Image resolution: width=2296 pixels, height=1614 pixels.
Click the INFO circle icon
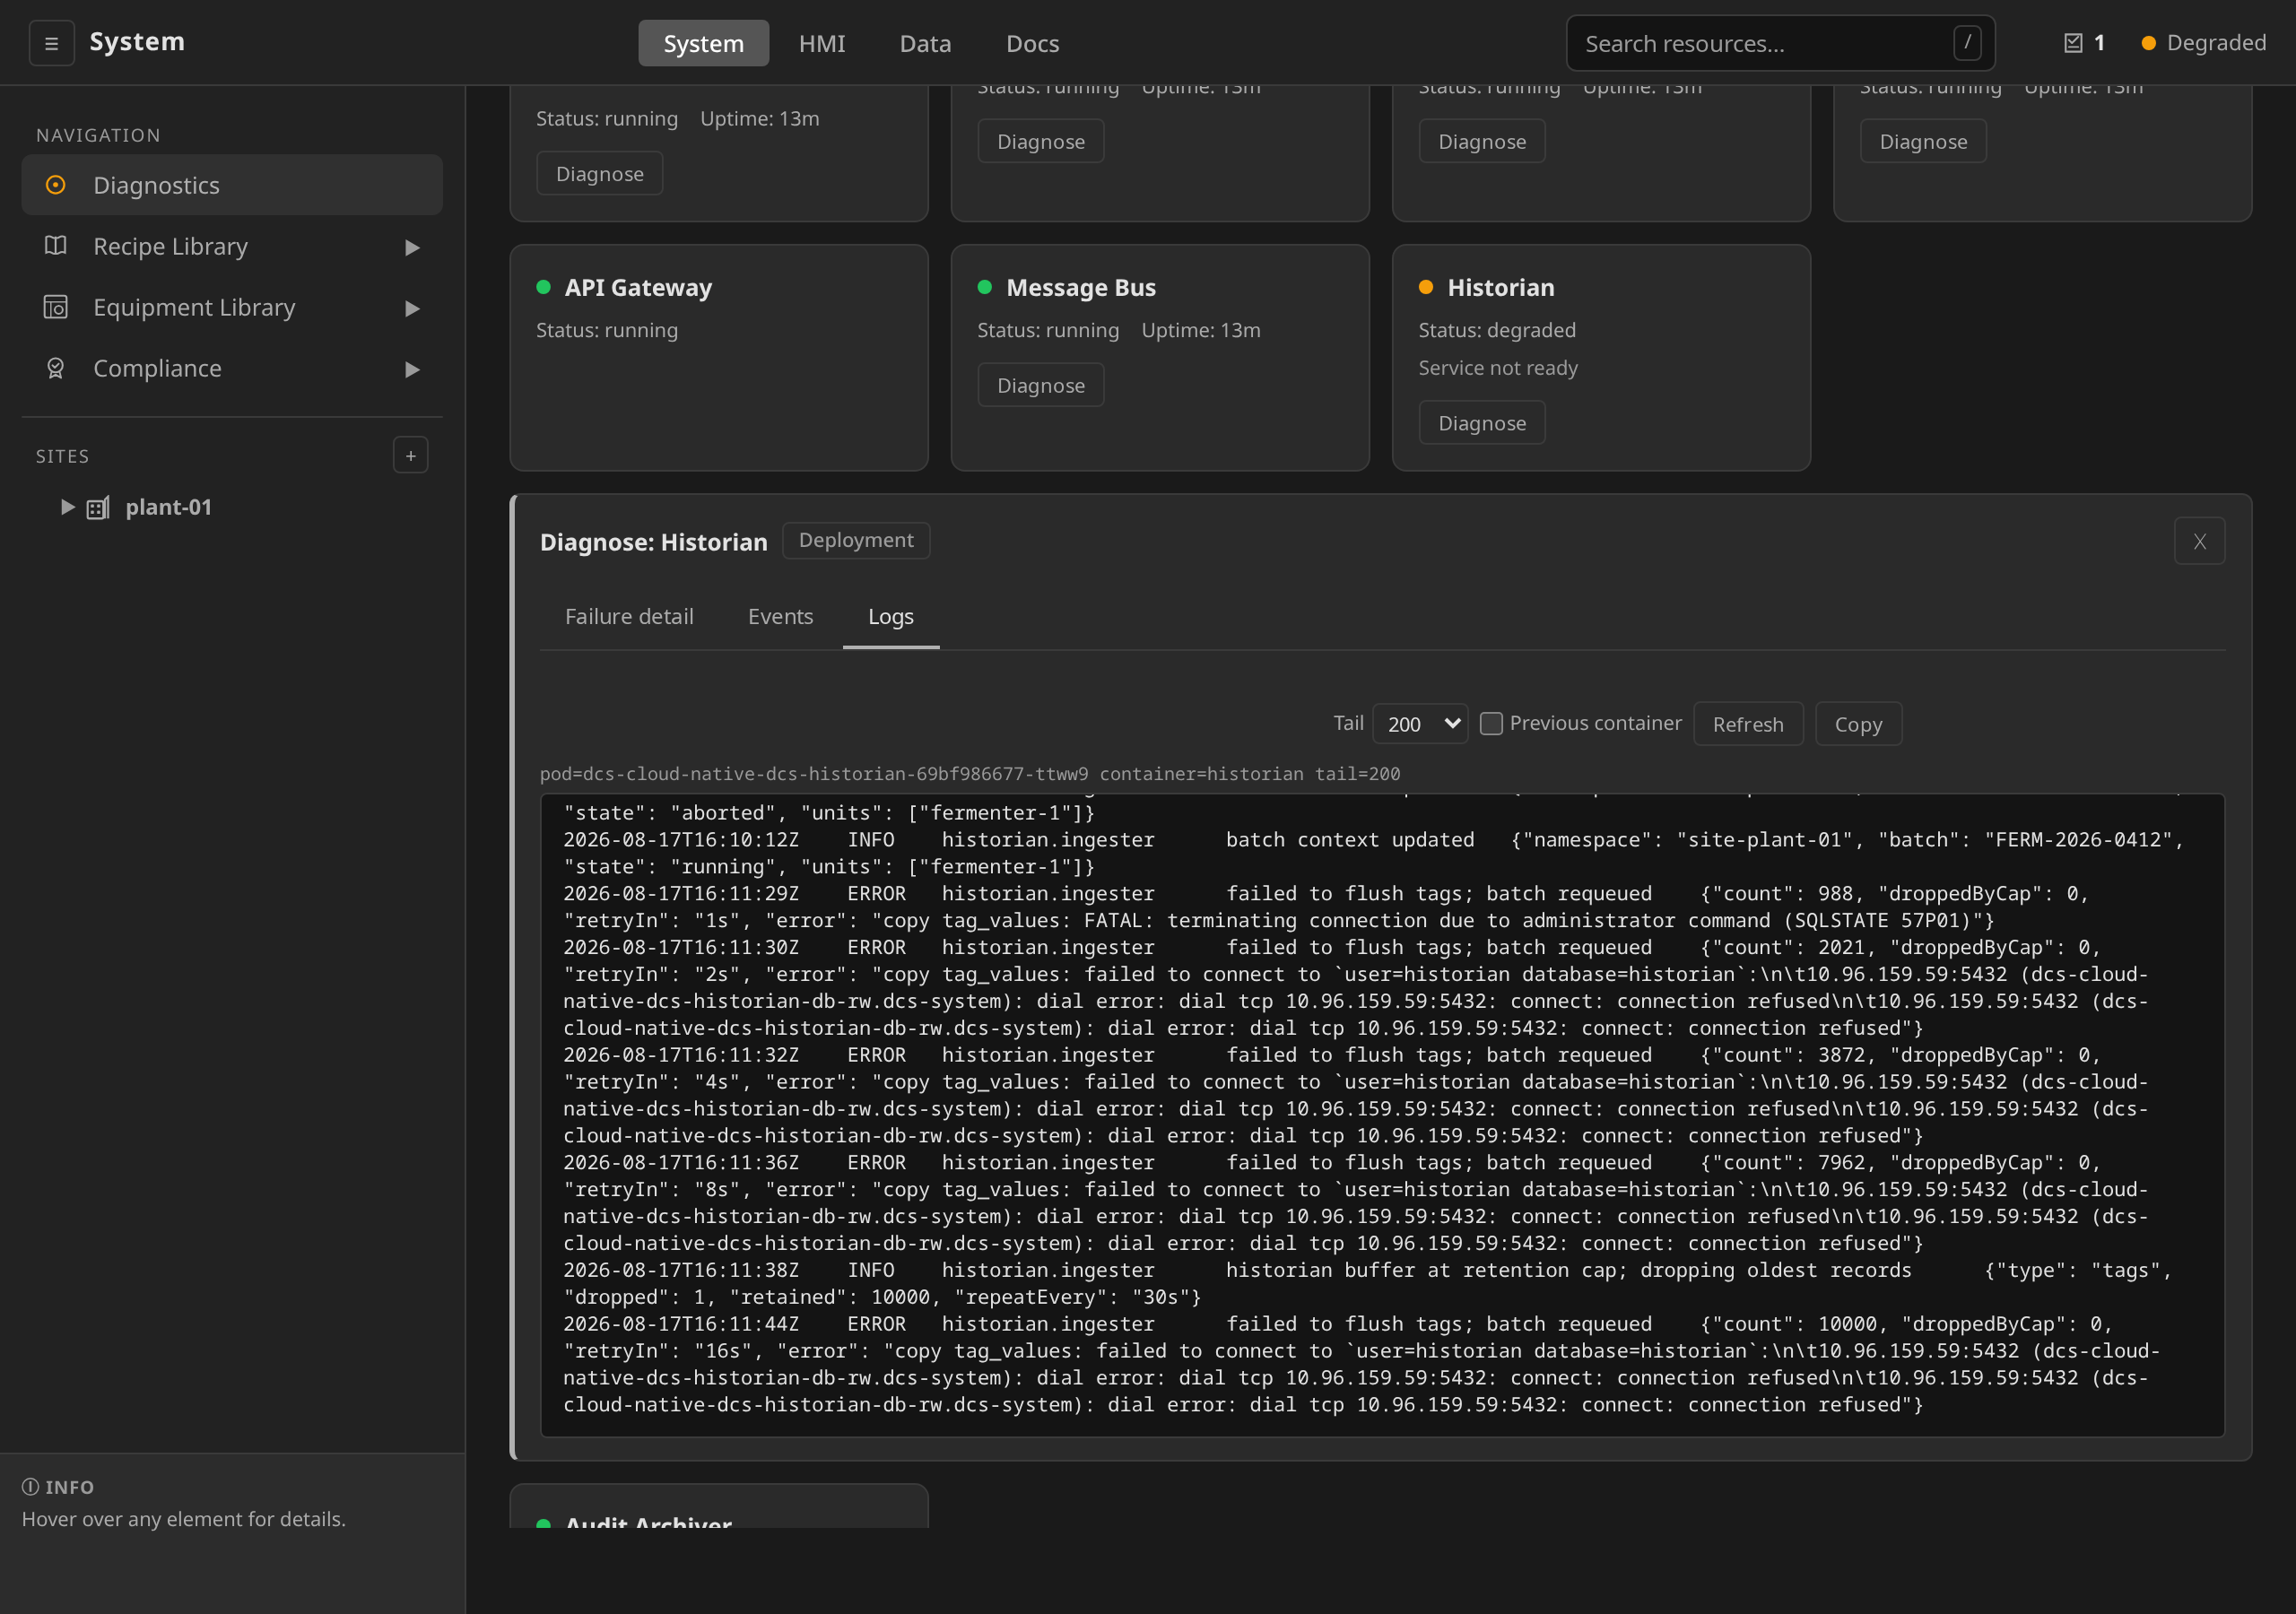(x=31, y=1487)
